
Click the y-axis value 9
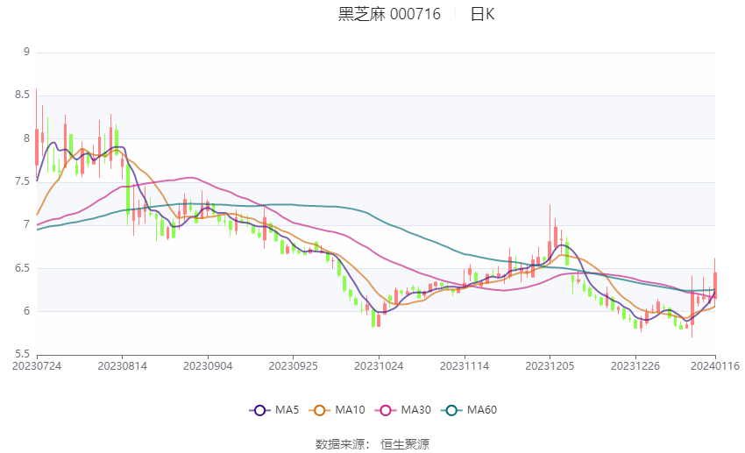pyautogui.click(x=26, y=52)
